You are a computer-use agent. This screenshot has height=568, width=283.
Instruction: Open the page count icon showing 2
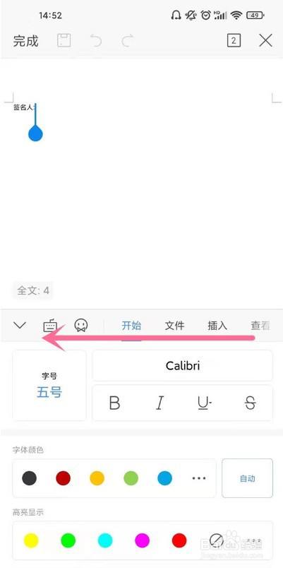coord(234,40)
